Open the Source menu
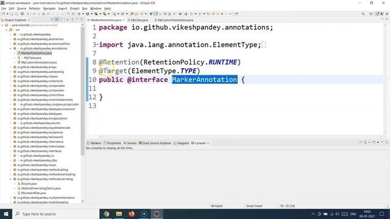 click(x=21, y=9)
